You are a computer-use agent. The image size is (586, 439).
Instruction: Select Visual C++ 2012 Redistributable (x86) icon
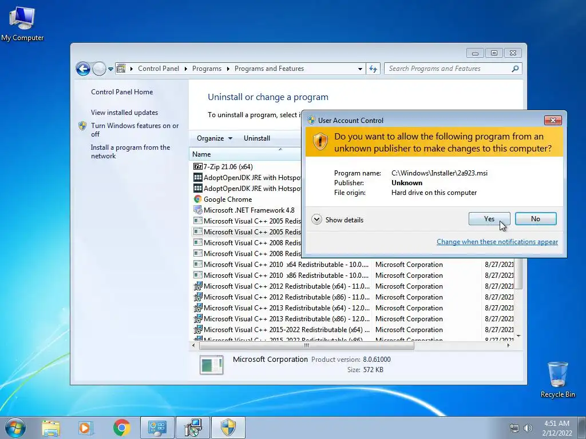[x=197, y=297]
